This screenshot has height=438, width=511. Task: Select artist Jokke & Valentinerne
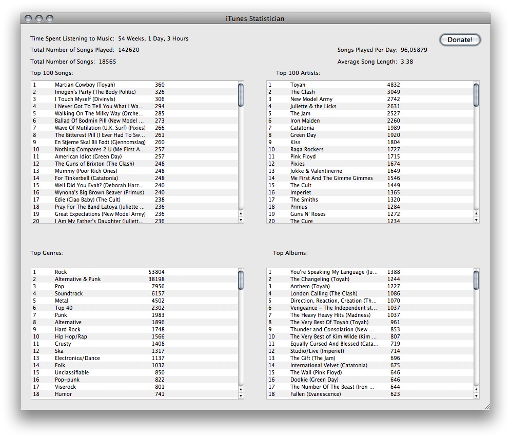(x=370, y=171)
